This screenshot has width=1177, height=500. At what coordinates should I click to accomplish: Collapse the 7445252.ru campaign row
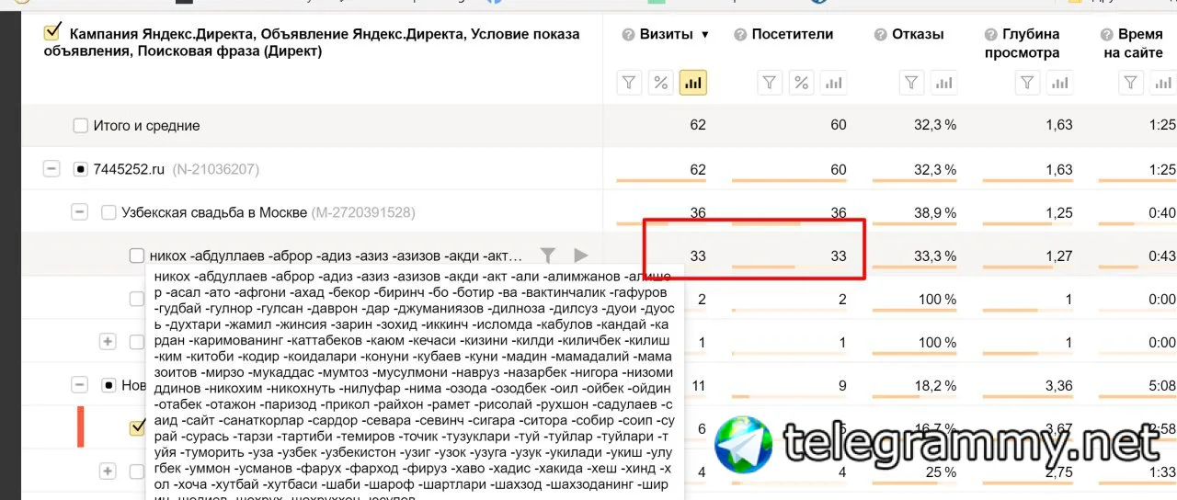point(52,169)
